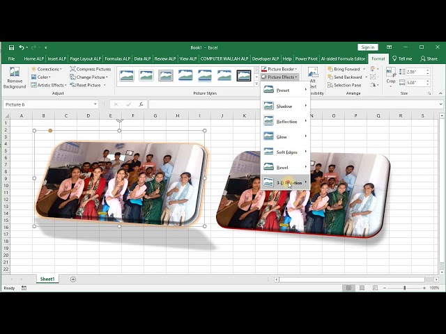
Task: Click Share button
Action: pos(429,58)
